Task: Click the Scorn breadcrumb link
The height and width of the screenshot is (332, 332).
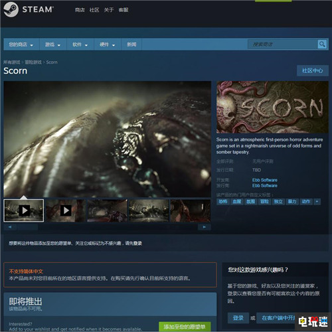Action: pos(52,62)
